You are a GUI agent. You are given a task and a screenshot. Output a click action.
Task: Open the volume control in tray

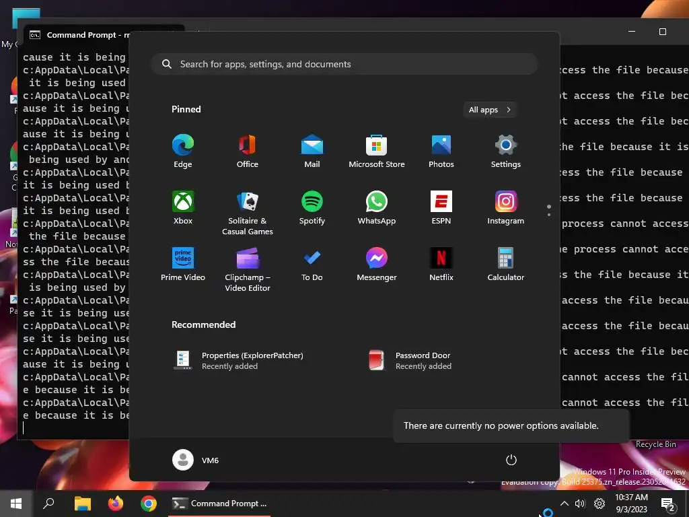click(580, 504)
